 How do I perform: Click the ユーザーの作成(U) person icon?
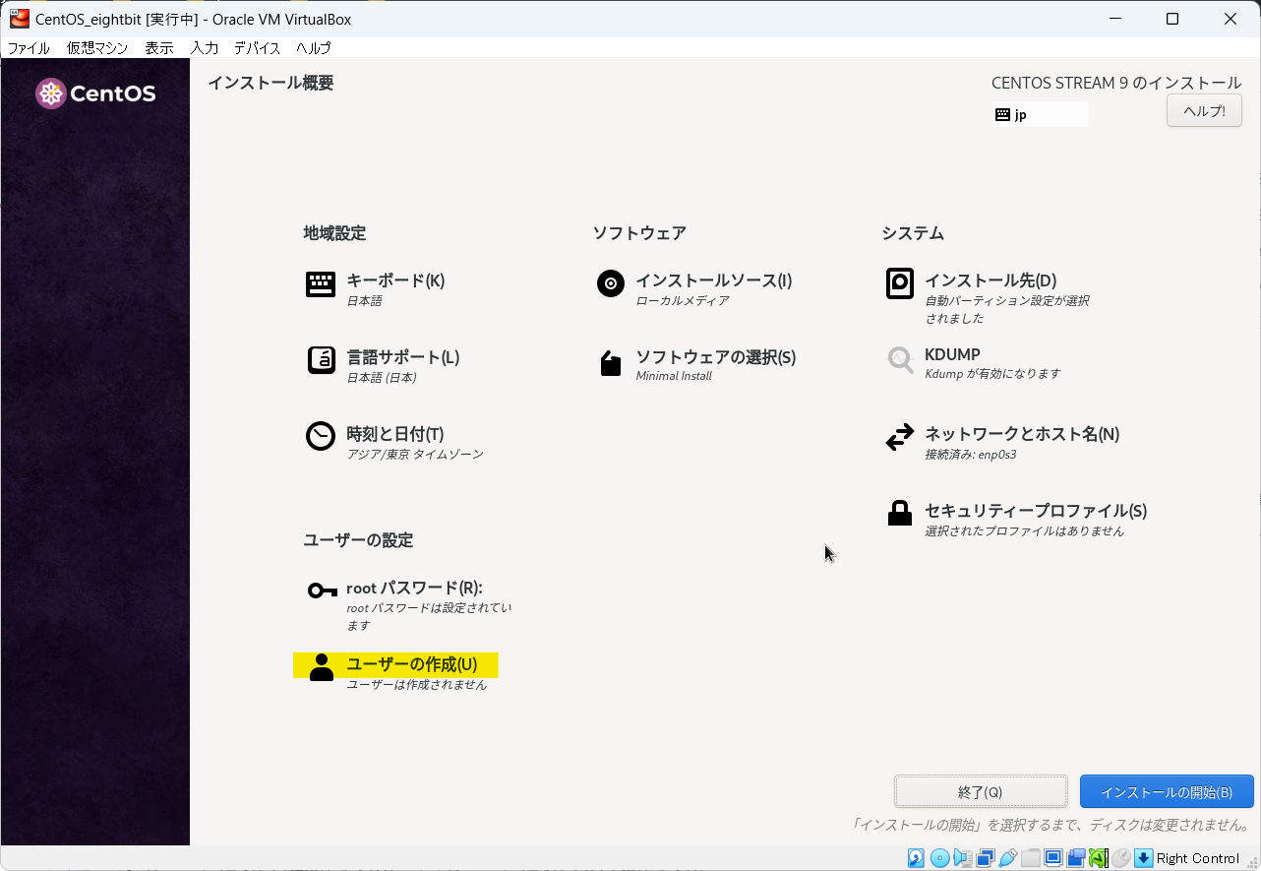coord(322,667)
